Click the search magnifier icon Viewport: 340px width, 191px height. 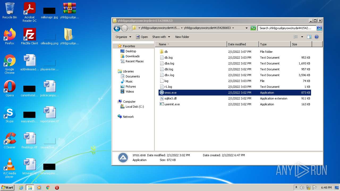pyautogui.click(x=319, y=28)
